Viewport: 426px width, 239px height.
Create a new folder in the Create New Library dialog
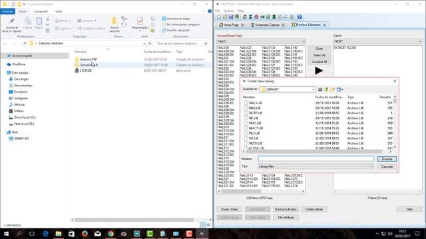pyautogui.click(x=332, y=90)
